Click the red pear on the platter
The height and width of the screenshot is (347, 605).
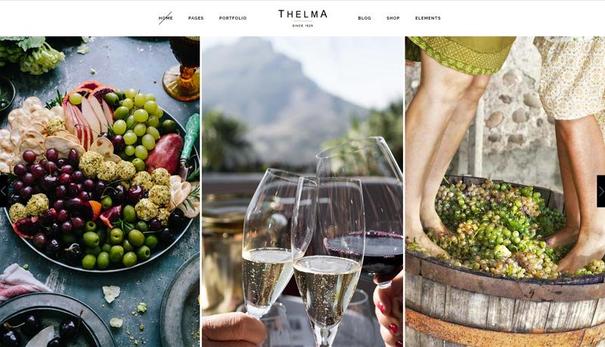click(164, 153)
